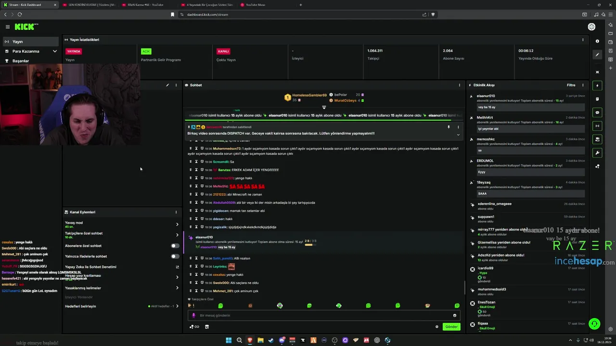Image resolution: width=616 pixels, height=346 pixels.
Task: Click the purple identity icon in chat input
Action: point(193,315)
